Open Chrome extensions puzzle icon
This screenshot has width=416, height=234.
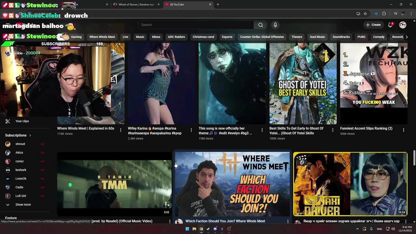pyautogui.click(x=384, y=14)
